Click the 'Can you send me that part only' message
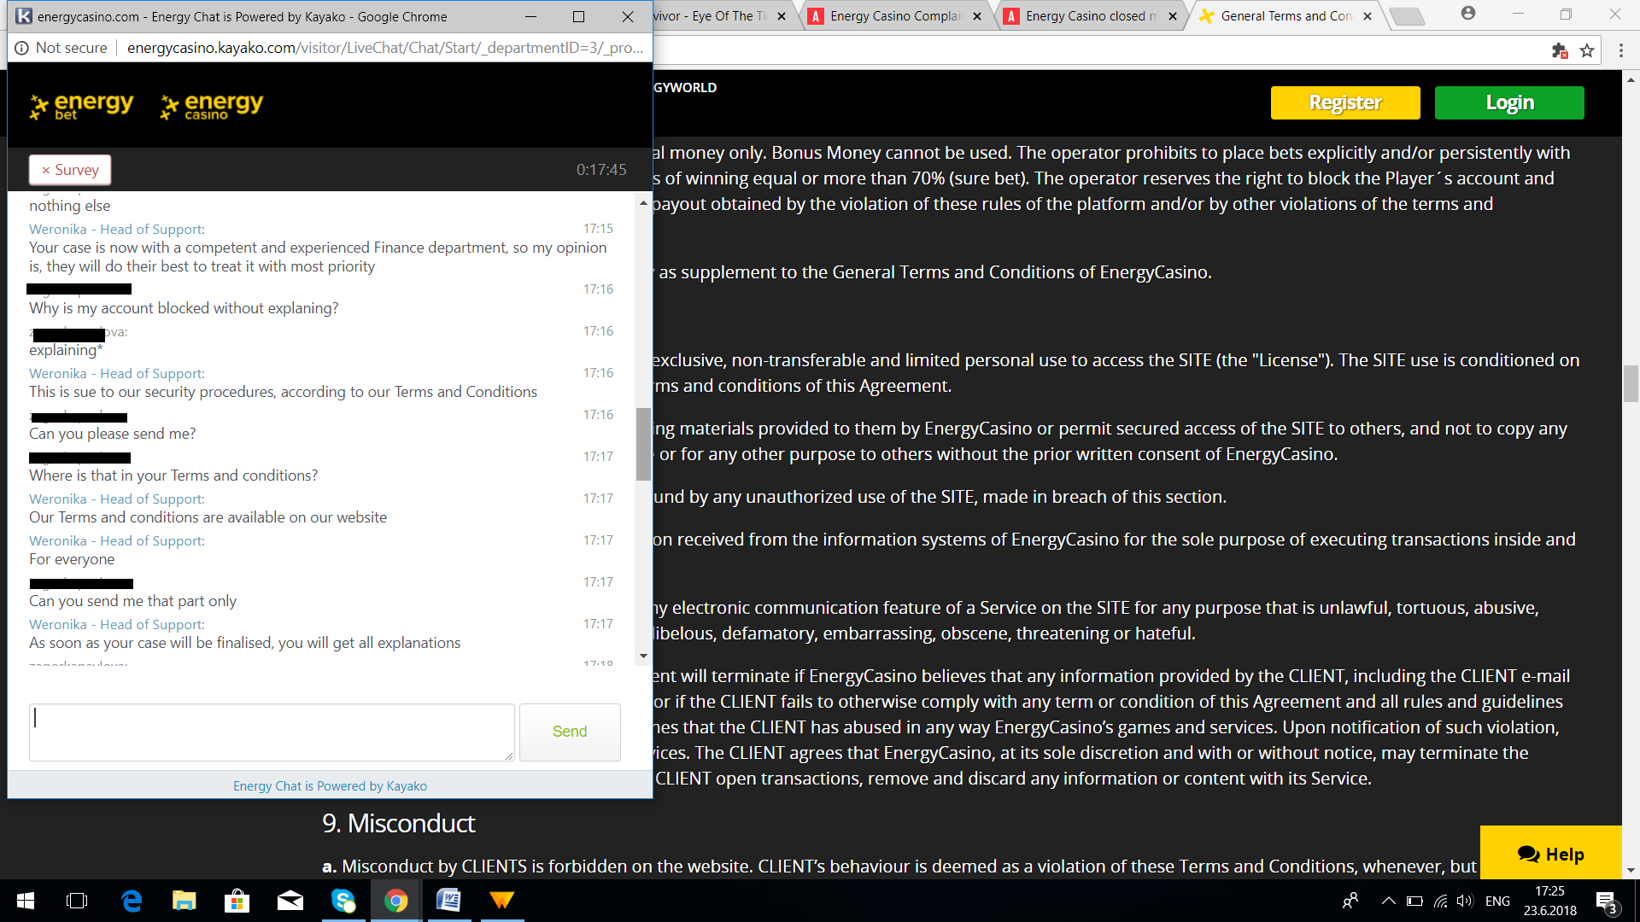 pyautogui.click(x=132, y=601)
